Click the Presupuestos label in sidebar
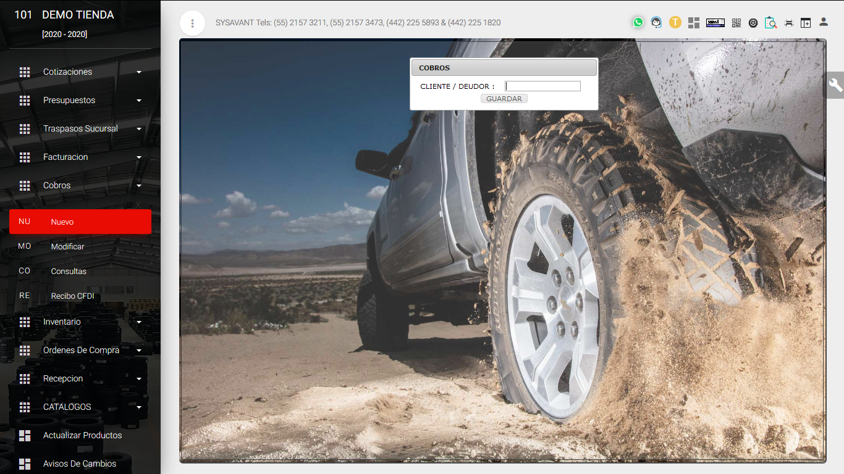Viewport: 844px width, 474px height. [x=69, y=101]
